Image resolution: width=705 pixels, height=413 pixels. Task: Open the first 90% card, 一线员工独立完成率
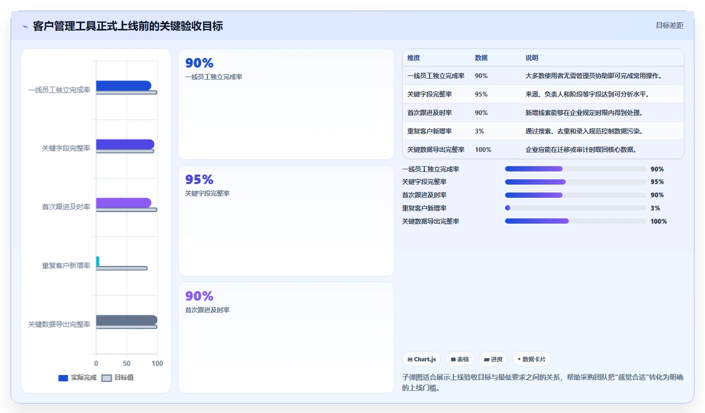coord(286,104)
